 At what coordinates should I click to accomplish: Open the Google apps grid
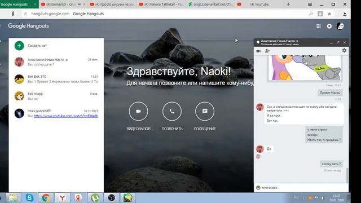pos(318,27)
